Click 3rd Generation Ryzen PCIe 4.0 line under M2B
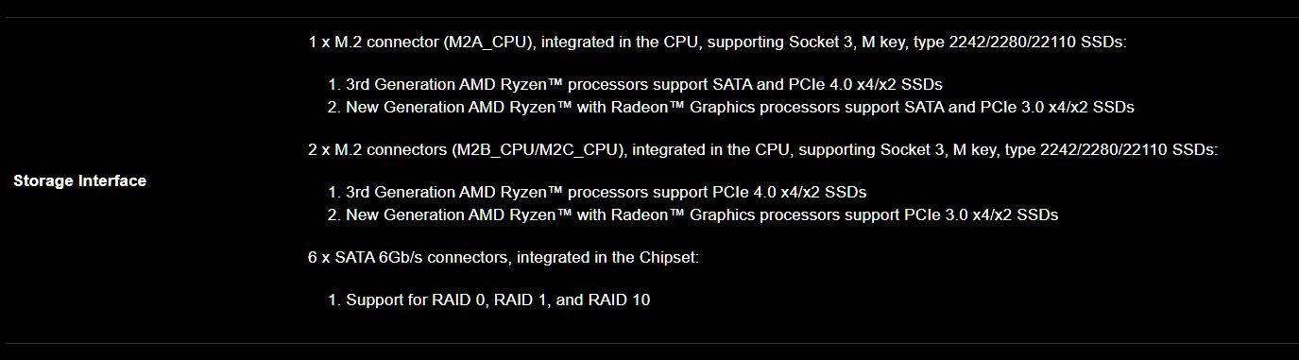Image resolution: width=1299 pixels, height=360 pixels. (x=597, y=193)
